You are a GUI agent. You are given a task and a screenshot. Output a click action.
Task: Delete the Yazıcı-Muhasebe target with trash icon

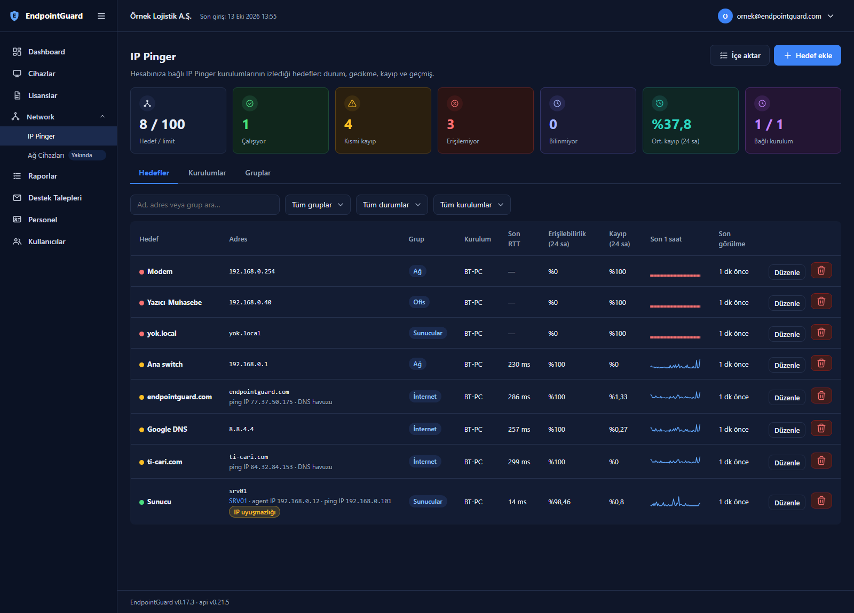[x=821, y=302]
